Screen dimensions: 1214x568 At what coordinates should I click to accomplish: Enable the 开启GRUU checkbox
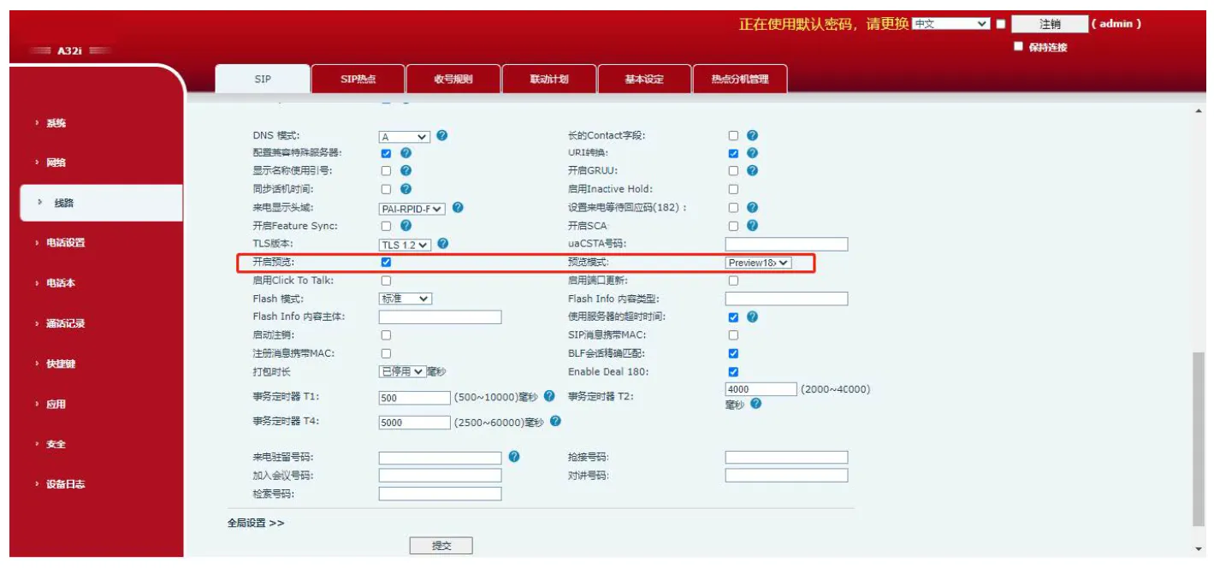click(733, 169)
